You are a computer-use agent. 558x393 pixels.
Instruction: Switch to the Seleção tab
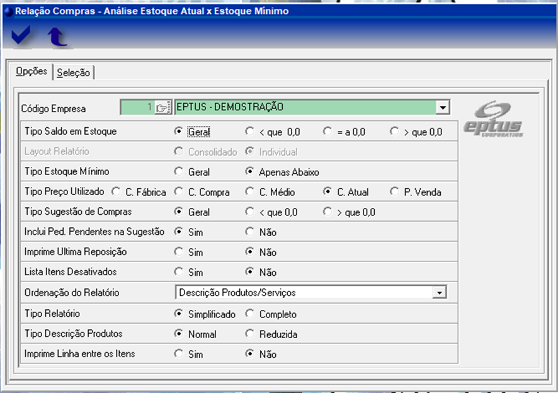click(73, 72)
